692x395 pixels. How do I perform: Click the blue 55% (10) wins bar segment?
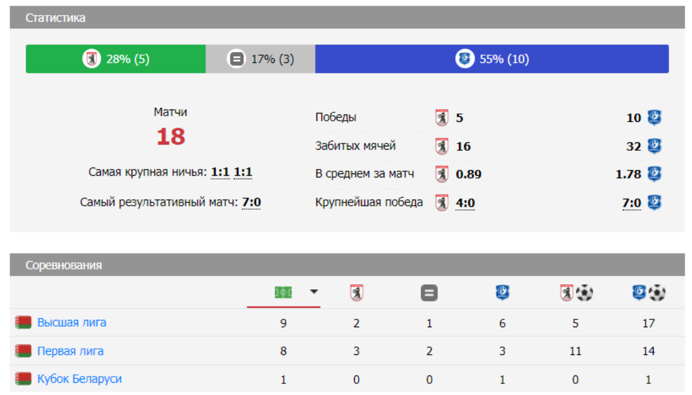pyautogui.click(x=492, y=59)
